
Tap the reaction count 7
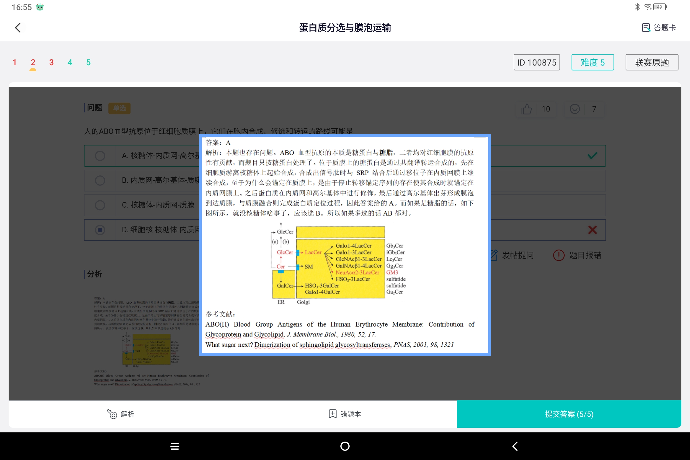point(594,109)
